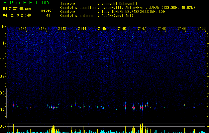Image resolution: width=209 pixels, height=133 pixels.
Task: Click the 2147 time marker
Action: [142, 29]
